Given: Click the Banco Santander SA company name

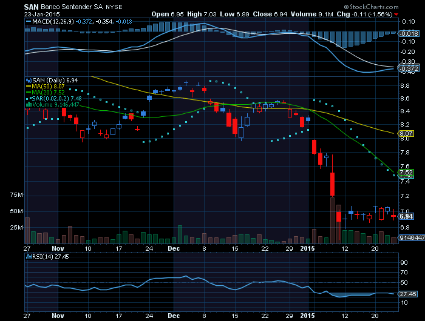Looking at the screenshot, I should pos(72,7).
